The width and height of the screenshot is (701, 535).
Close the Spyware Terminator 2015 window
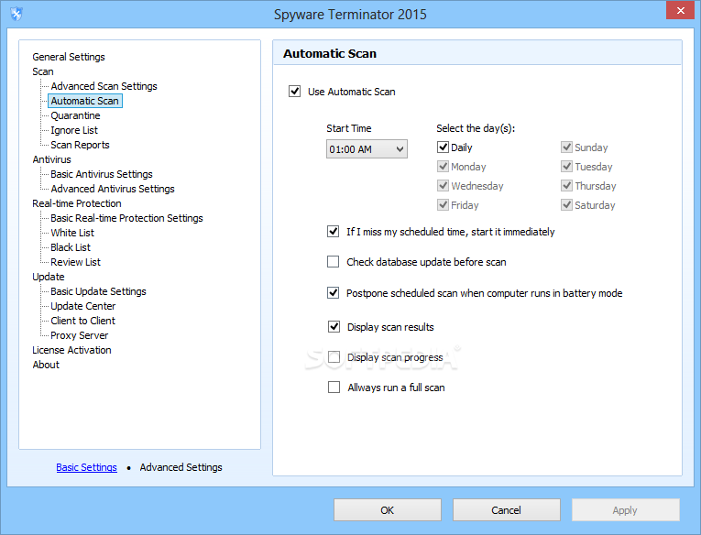(680, 11)
